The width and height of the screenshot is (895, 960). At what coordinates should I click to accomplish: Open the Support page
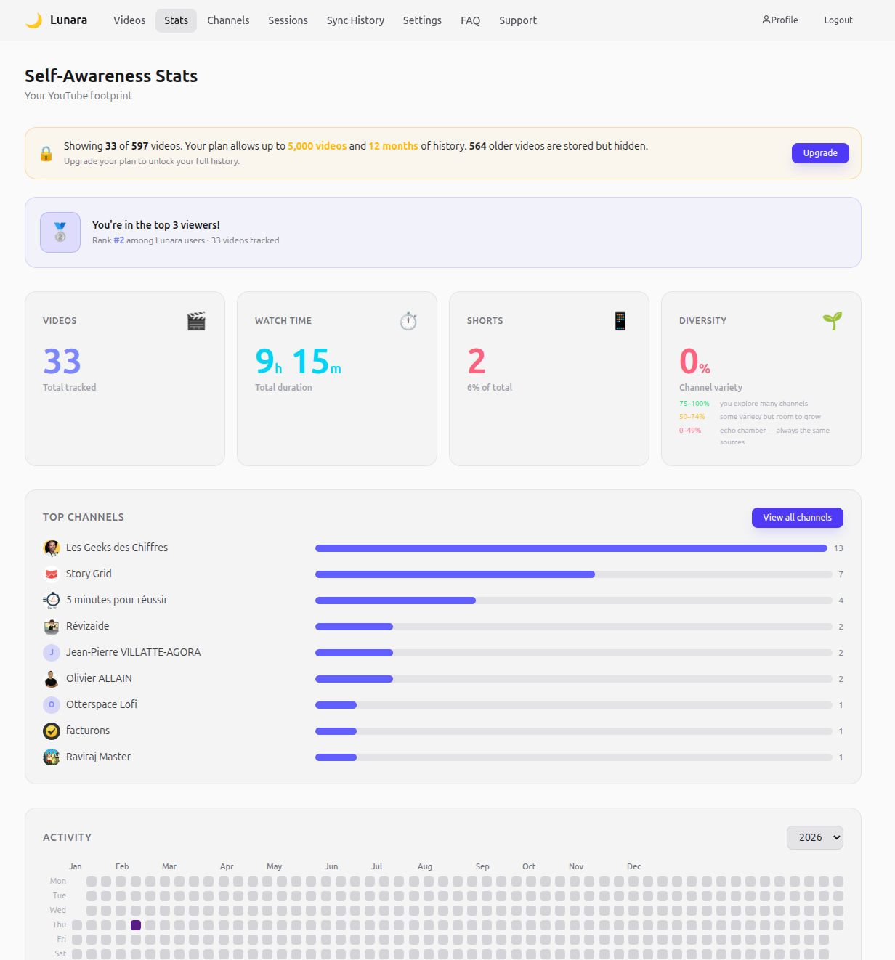click(x=518, y=20)
